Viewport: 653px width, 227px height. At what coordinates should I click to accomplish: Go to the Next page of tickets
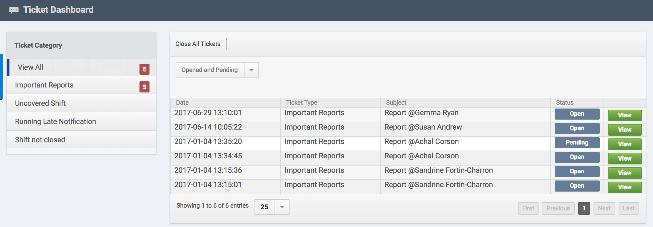click(x=604, y=208)
